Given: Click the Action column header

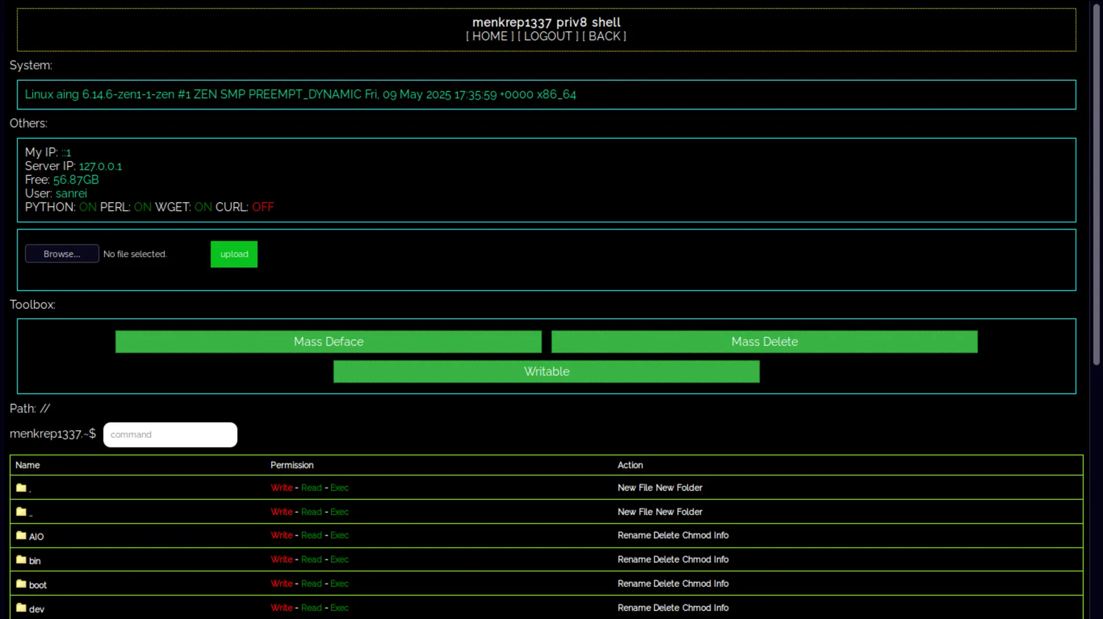Looking at the screenshot, I should [630, 465].
